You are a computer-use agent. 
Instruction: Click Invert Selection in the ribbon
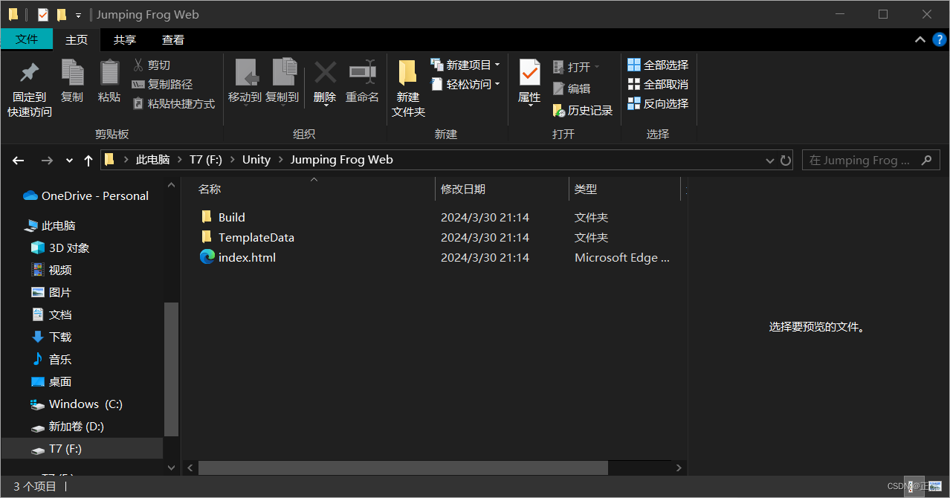[658, 104]
